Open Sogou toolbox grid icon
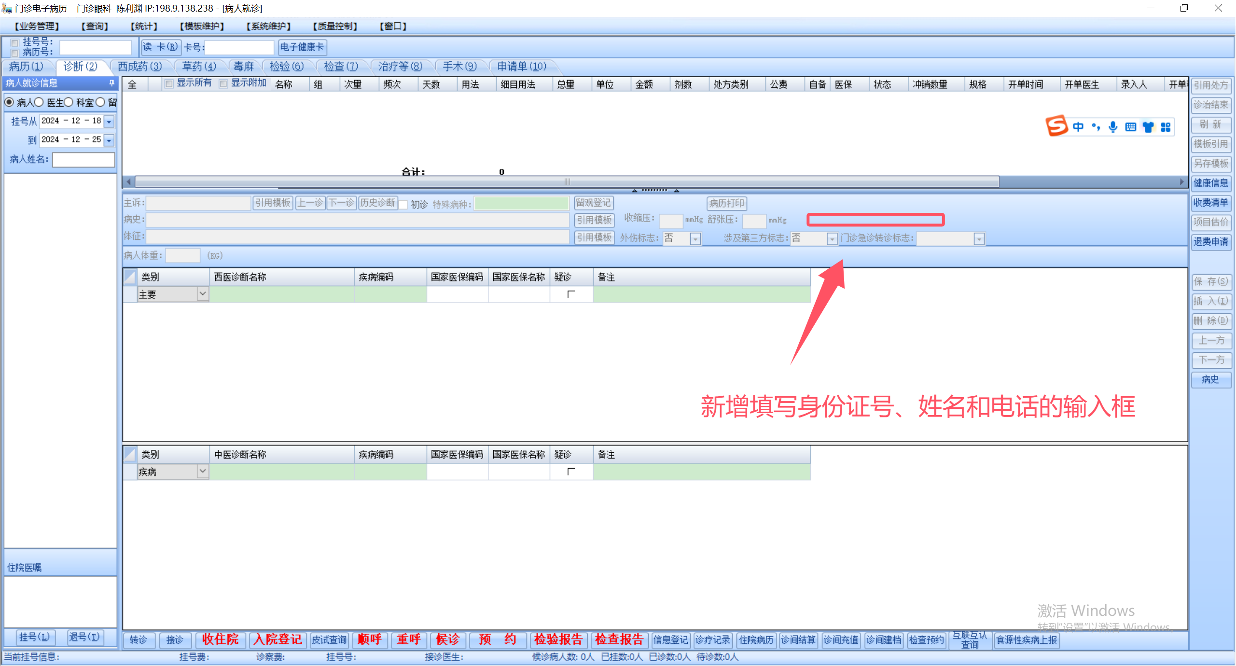 pos(1166,127)
